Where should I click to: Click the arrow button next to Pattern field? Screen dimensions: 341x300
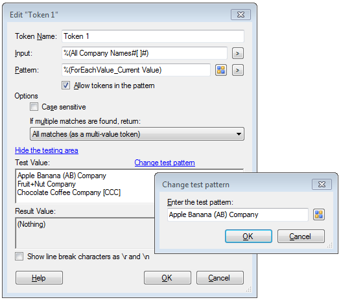coord(238,70)
